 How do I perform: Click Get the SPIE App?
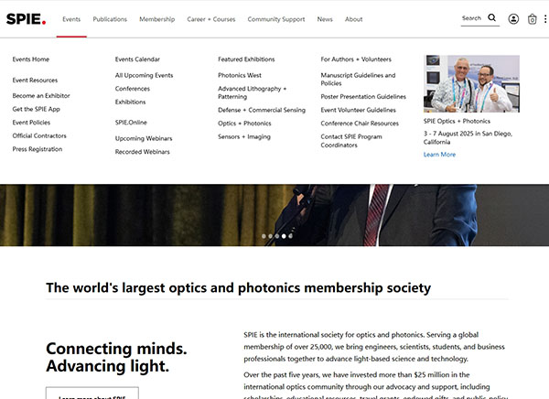[36, 109]
